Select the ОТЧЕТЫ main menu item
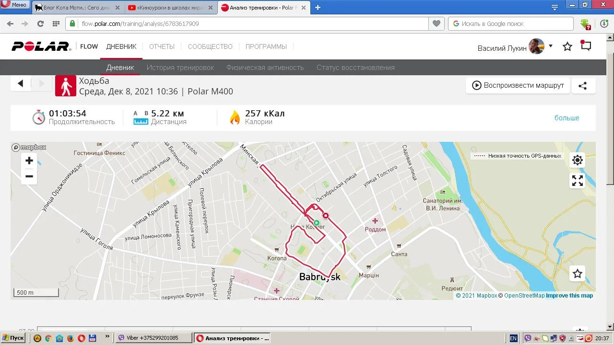Image resolution: width=614 pixels, height=345 pixels. click(x=162, y=46)
